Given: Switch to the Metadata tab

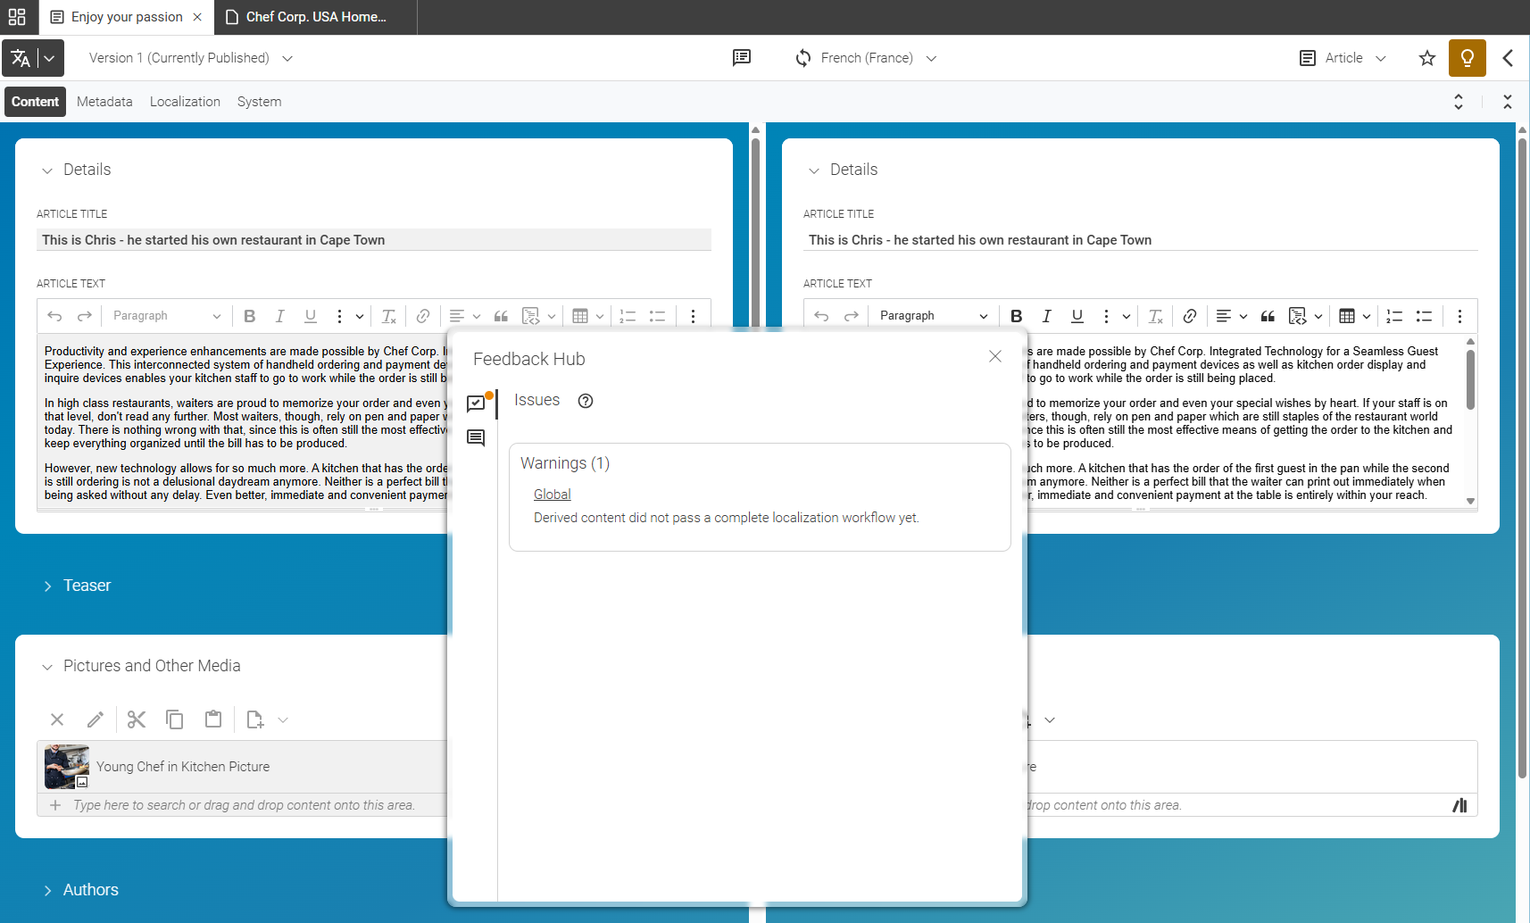Looking at the screenshot, I should (104, 102).
